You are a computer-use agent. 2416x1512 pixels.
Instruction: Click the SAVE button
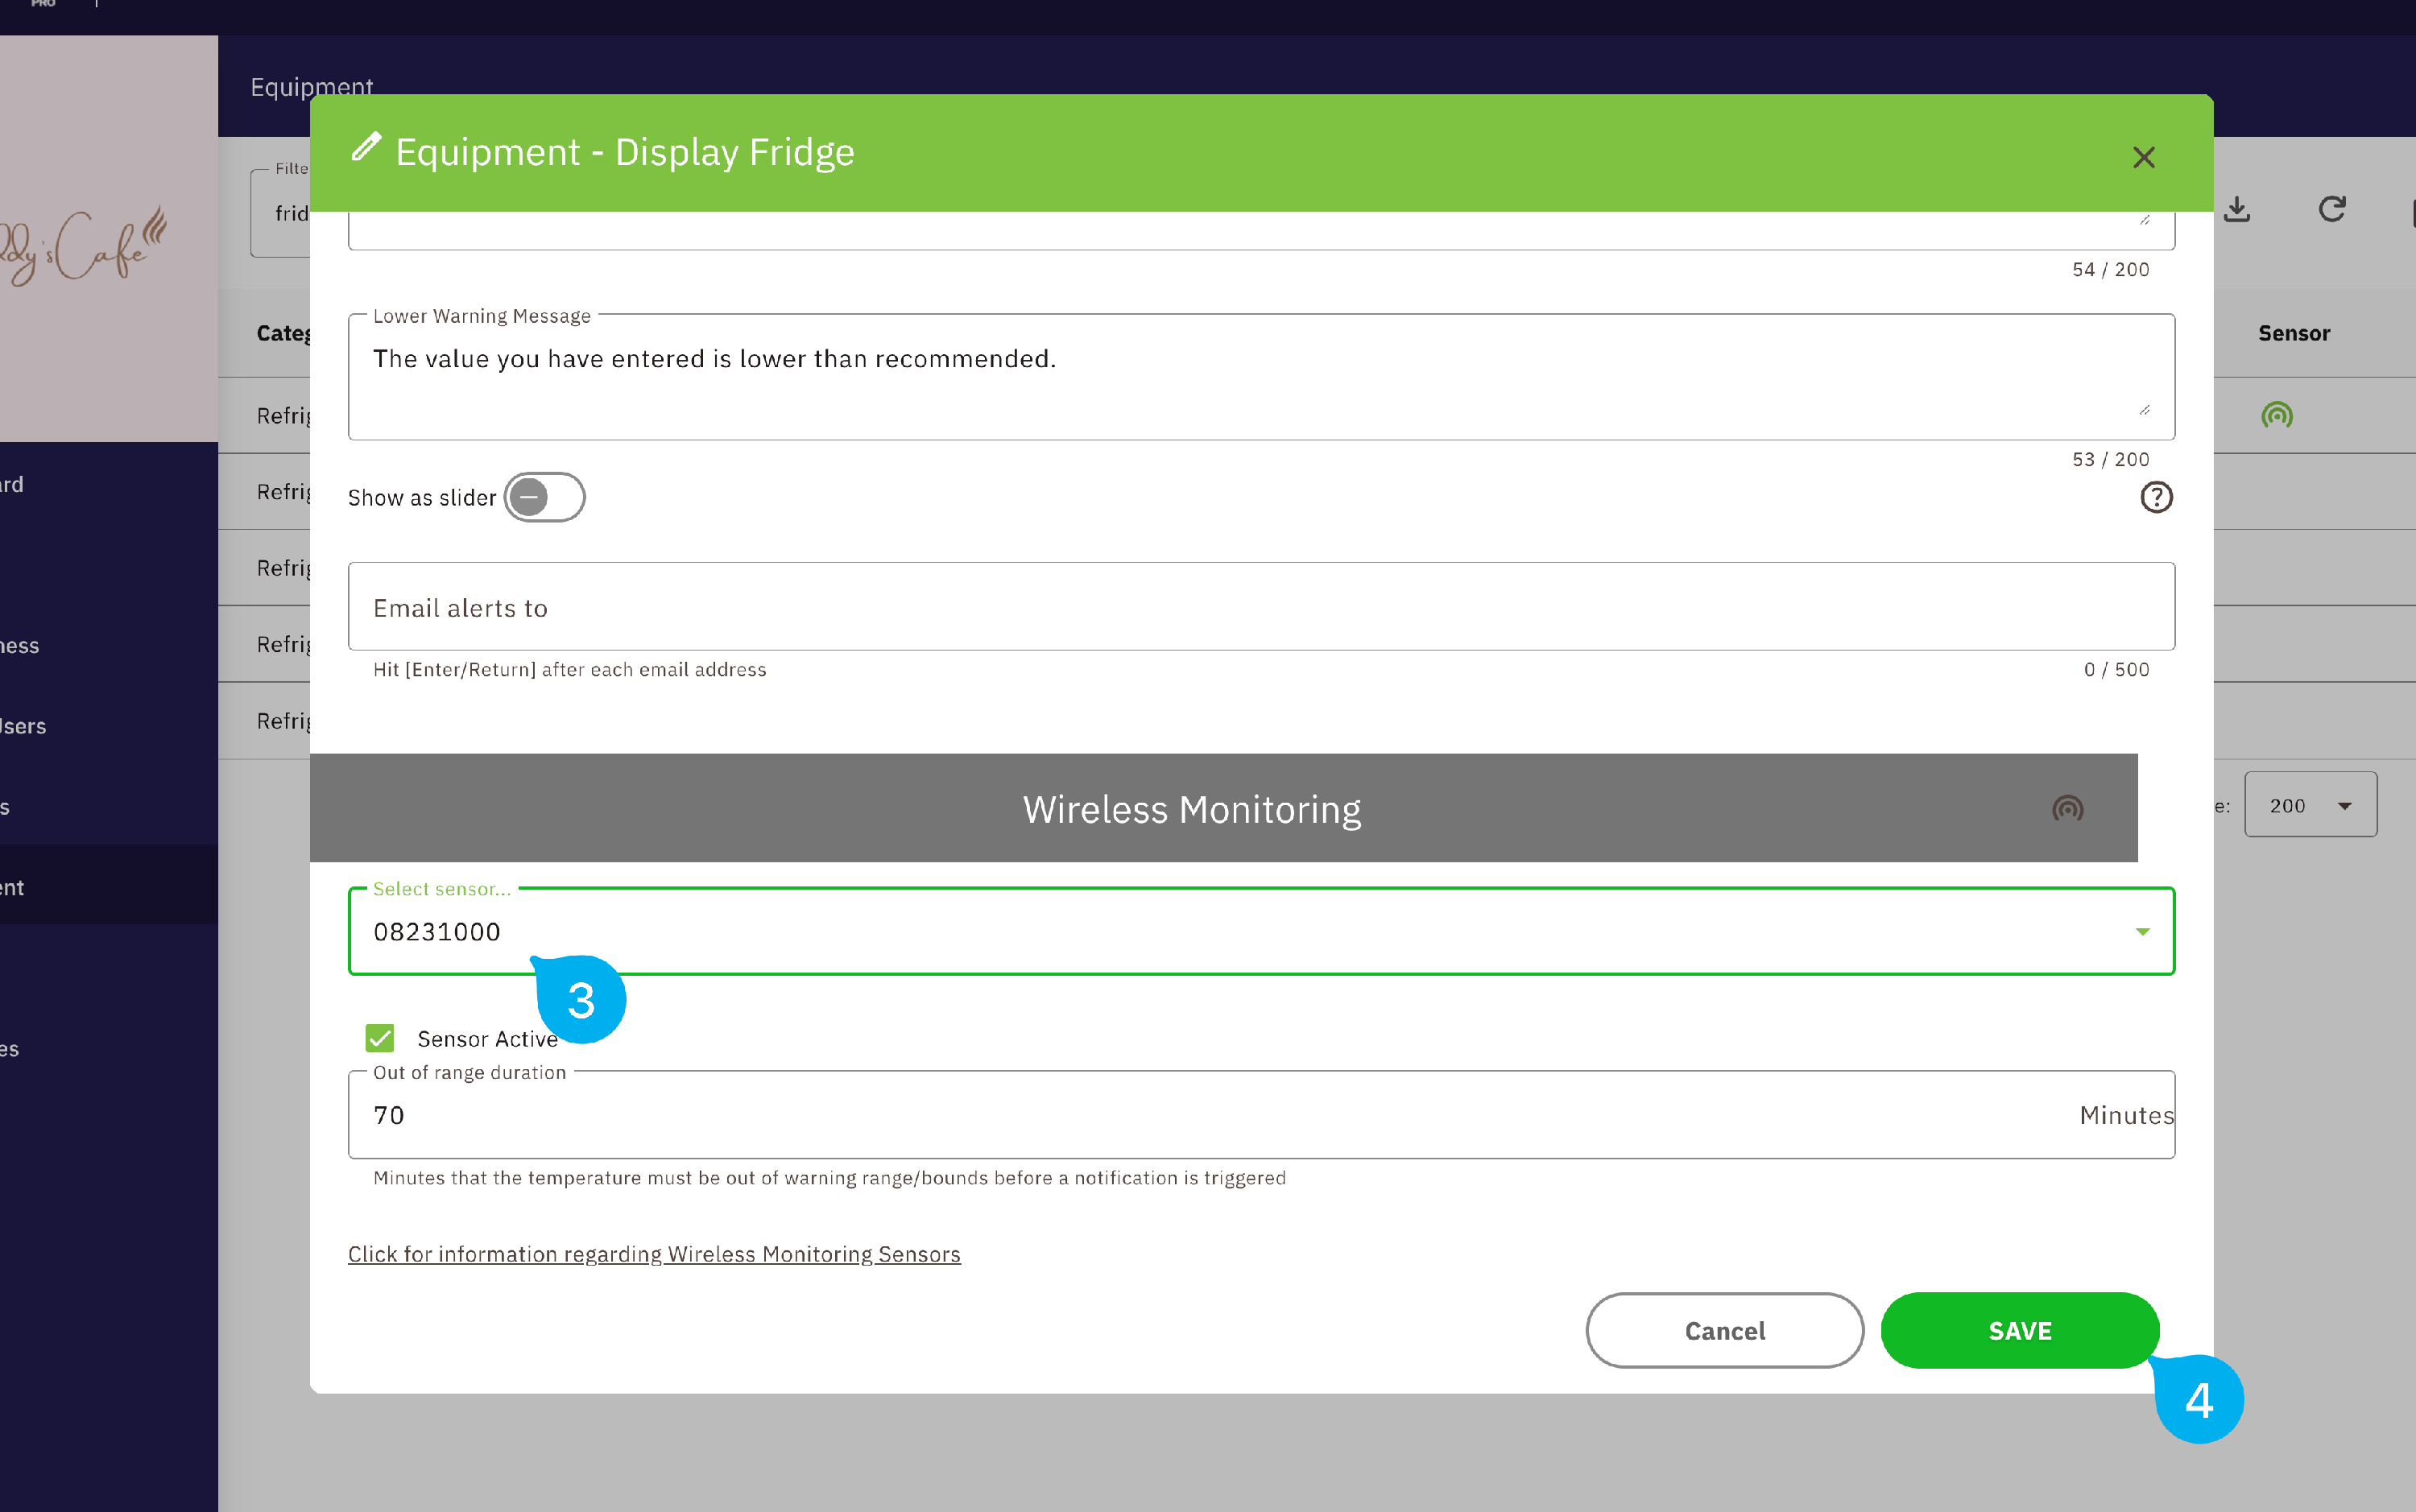click(2019, 1330)
